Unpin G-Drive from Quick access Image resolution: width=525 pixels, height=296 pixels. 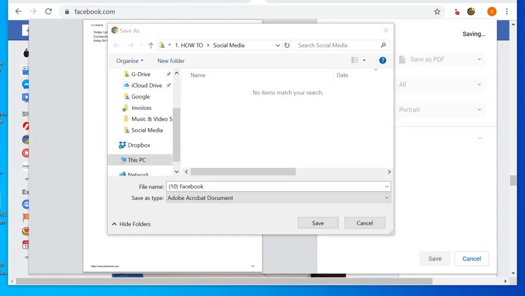click(168, 74)
